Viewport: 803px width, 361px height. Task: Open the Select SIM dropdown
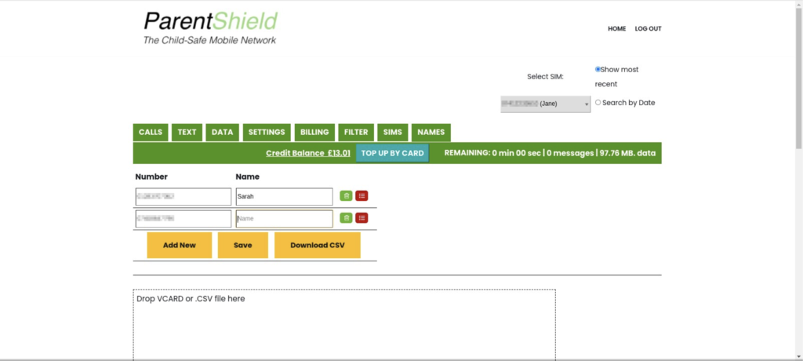pos(545,104)
